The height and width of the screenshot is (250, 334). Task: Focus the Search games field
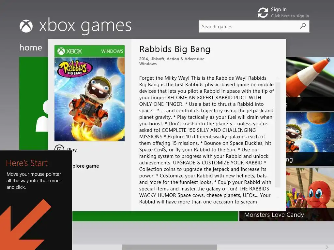(x=254, y=26)
